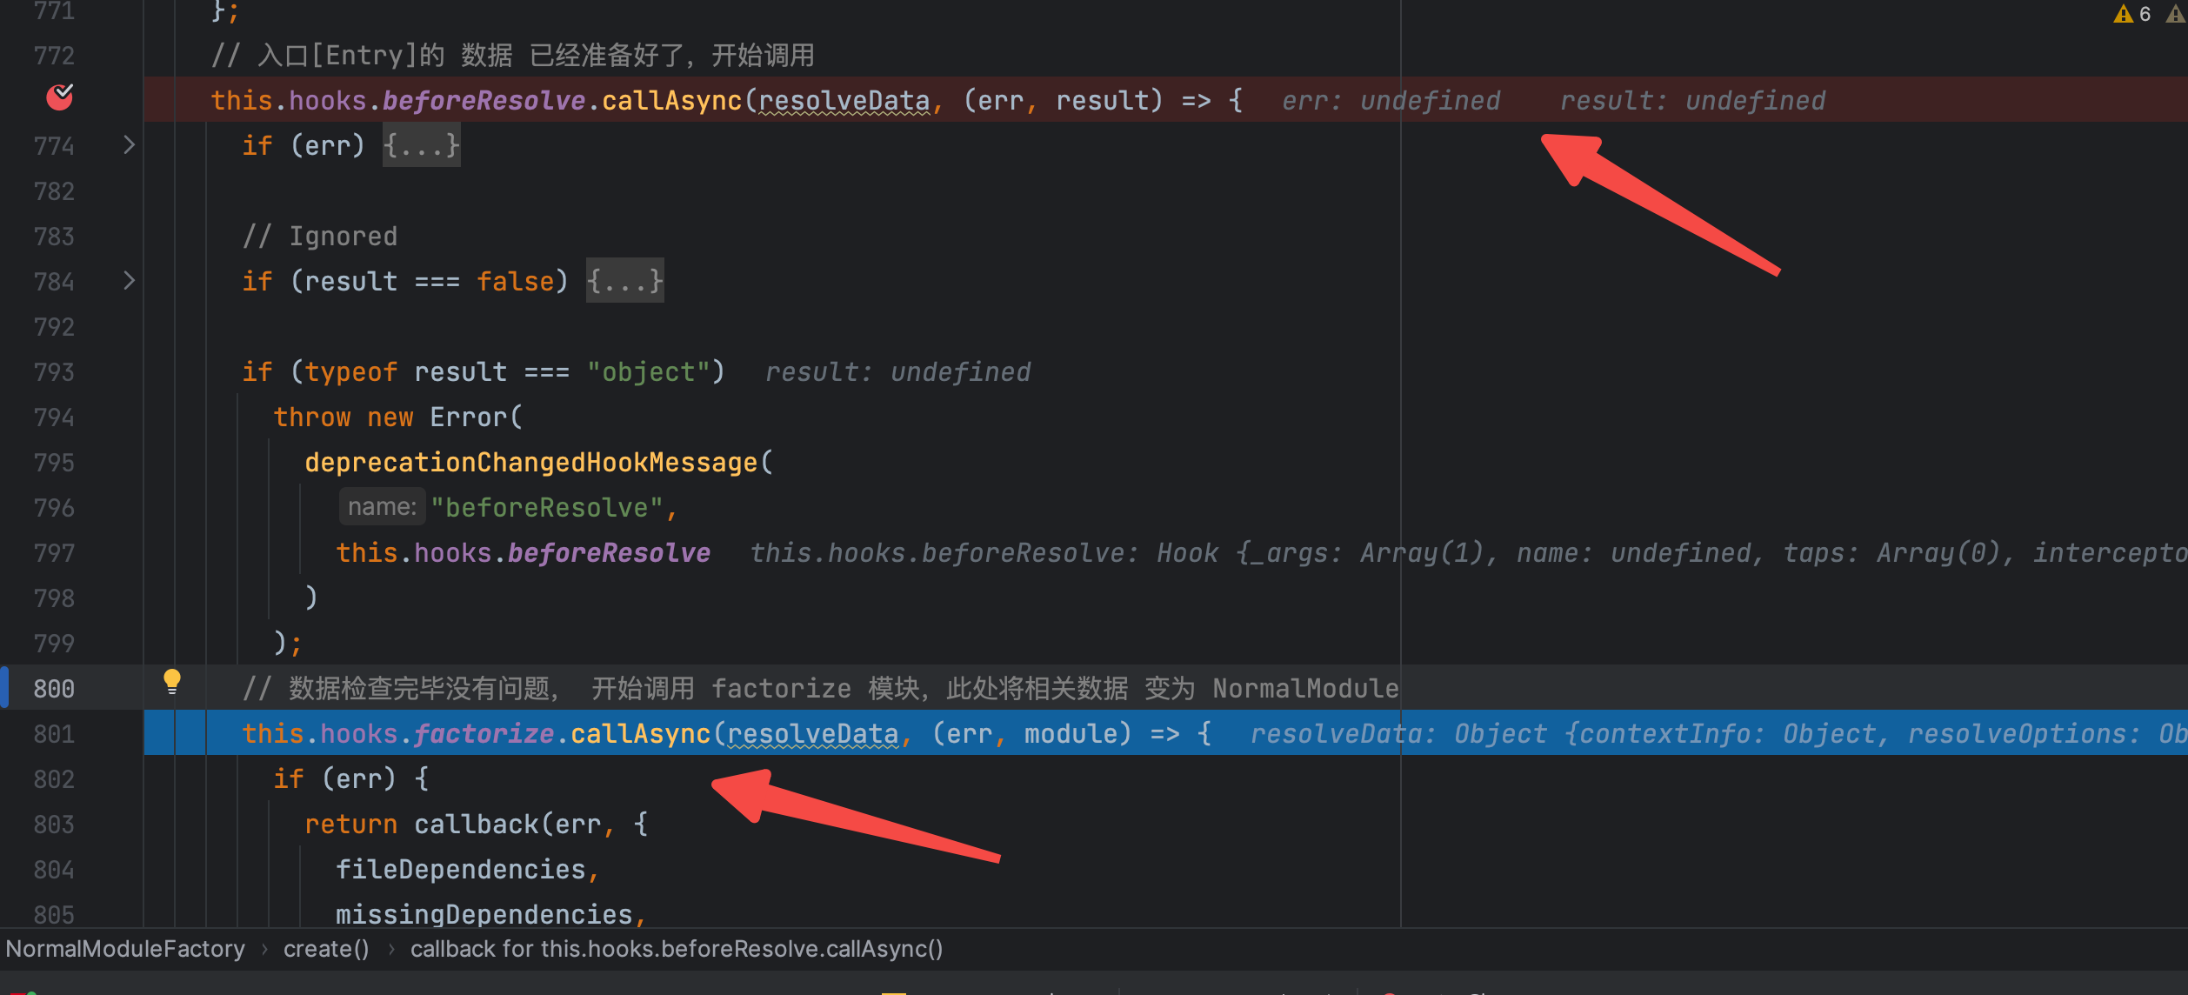Screen dimensions: 2188x995
Task: Click the yellow lightbulb quick-fix icon
Action: [172, 682]
